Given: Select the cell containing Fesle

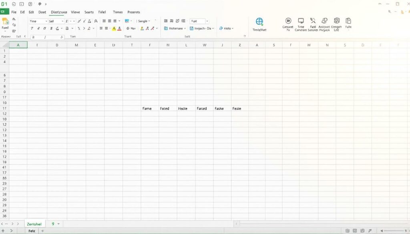Looking at the screenshot, I should pos(240,108).
